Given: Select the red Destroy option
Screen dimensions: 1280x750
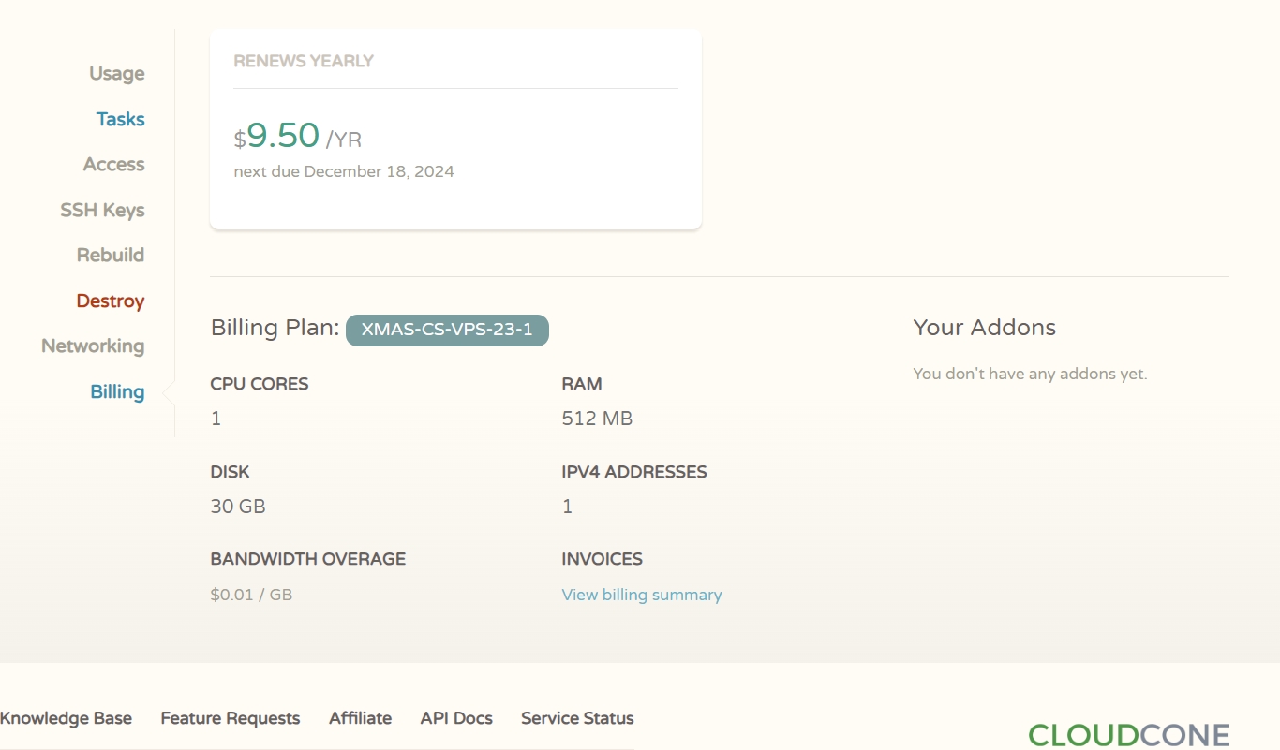Looking at the screenshot, I should pos(111,301).
